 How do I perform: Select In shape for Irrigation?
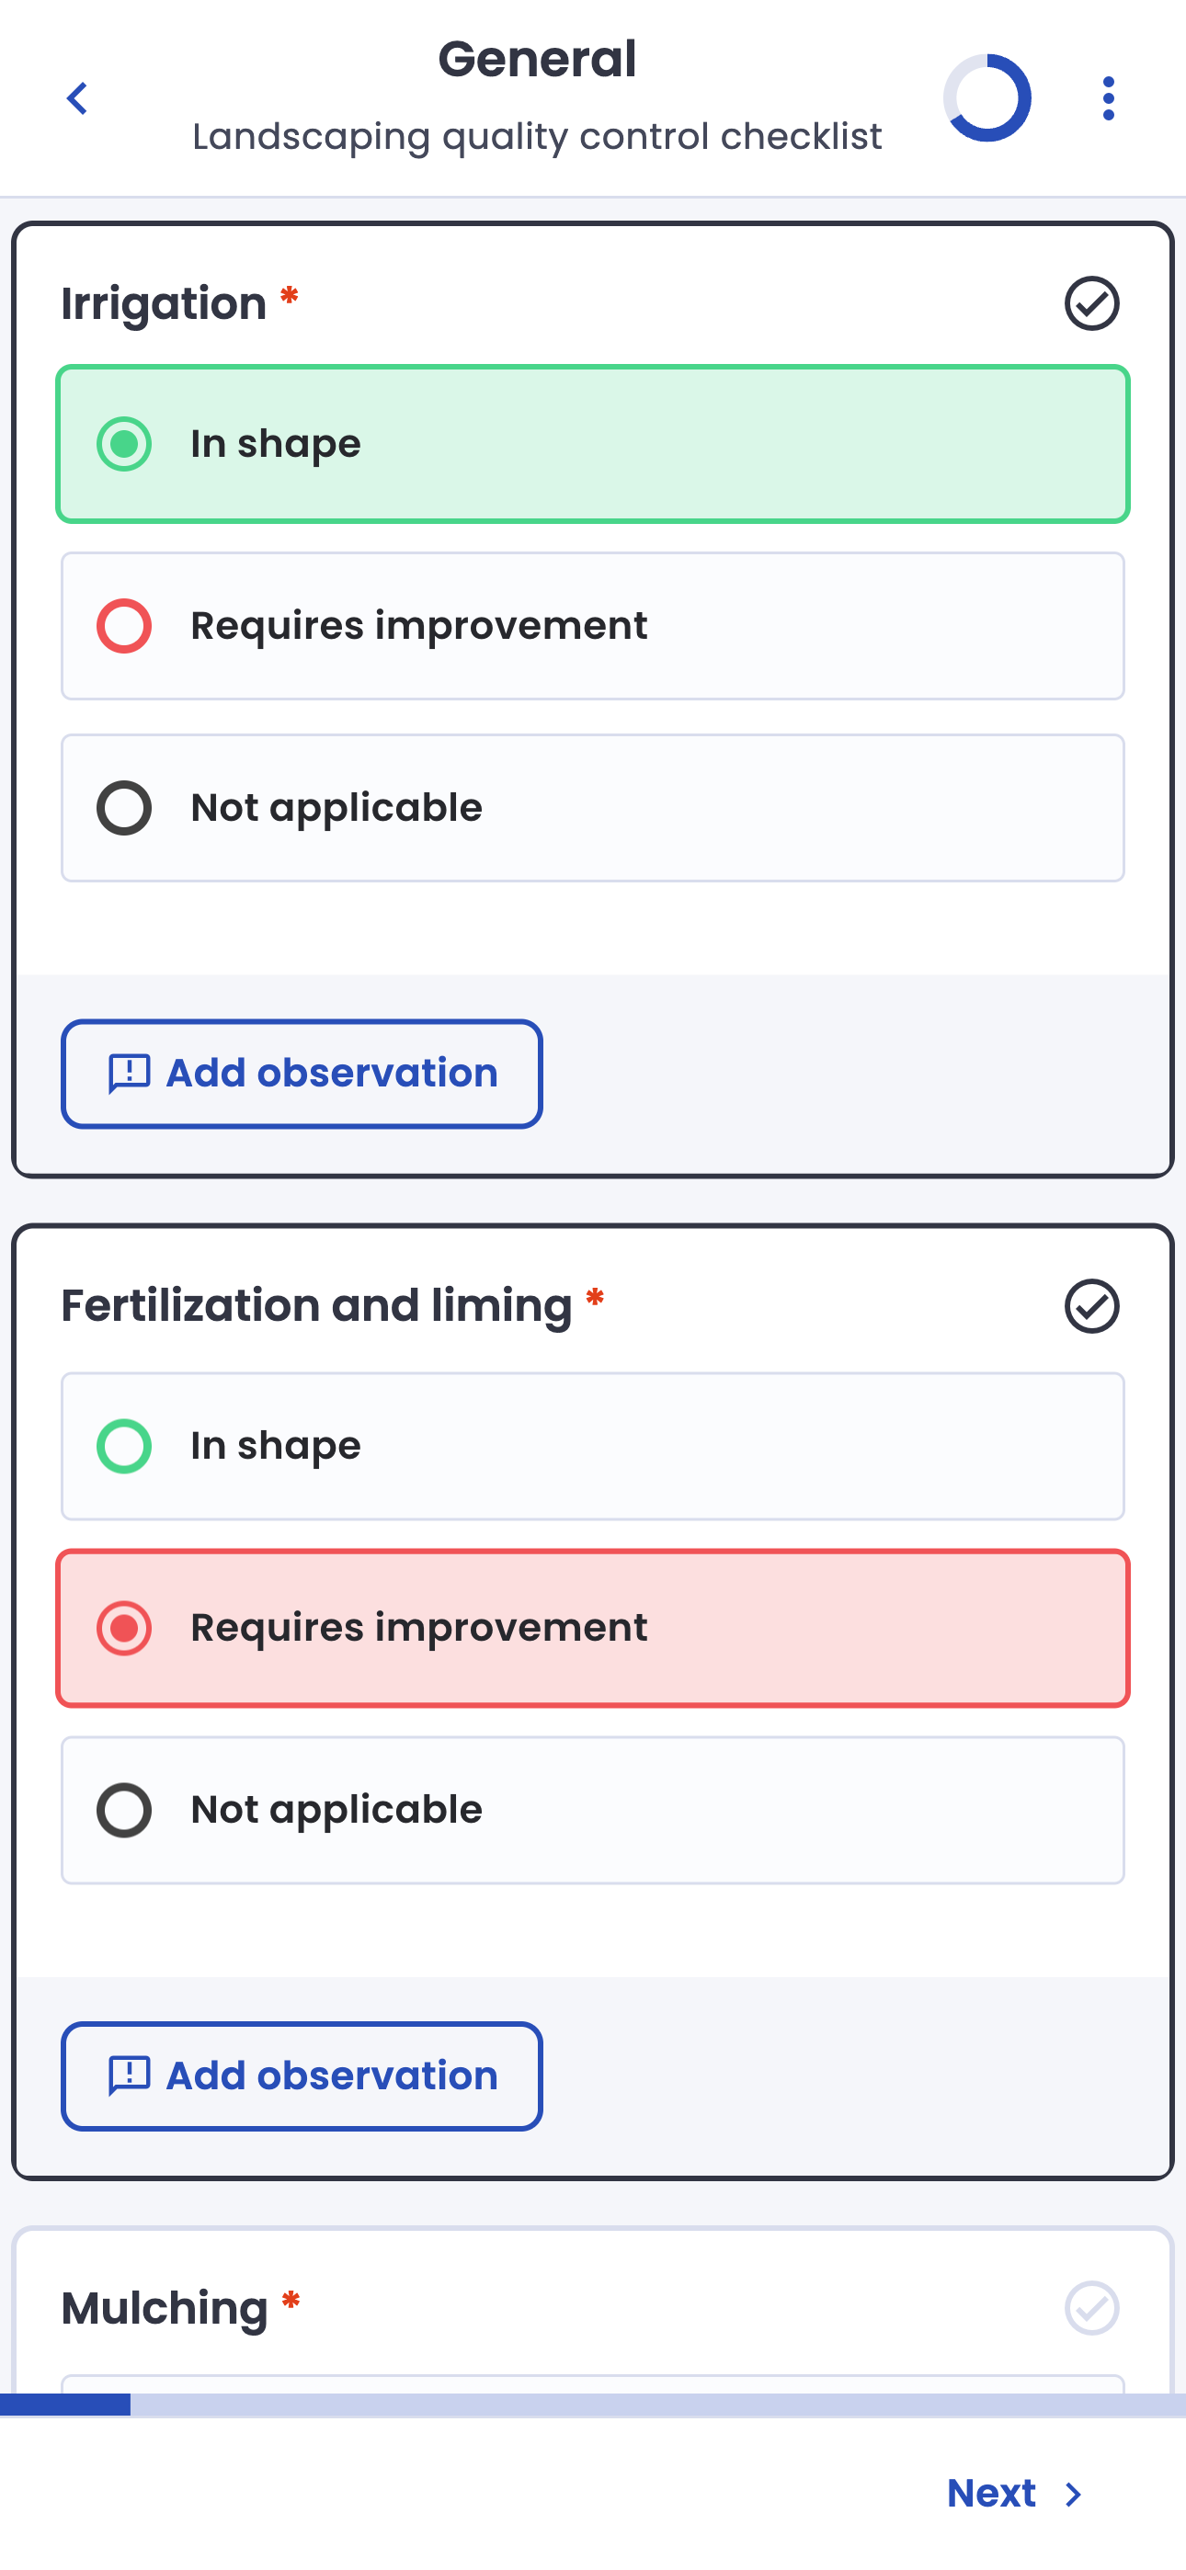tap(592, 444)
